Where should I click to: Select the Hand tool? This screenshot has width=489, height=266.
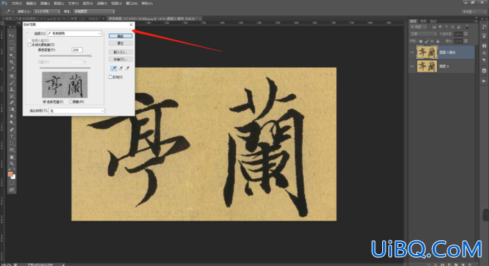pyautogui.click(x=12, y=157)
